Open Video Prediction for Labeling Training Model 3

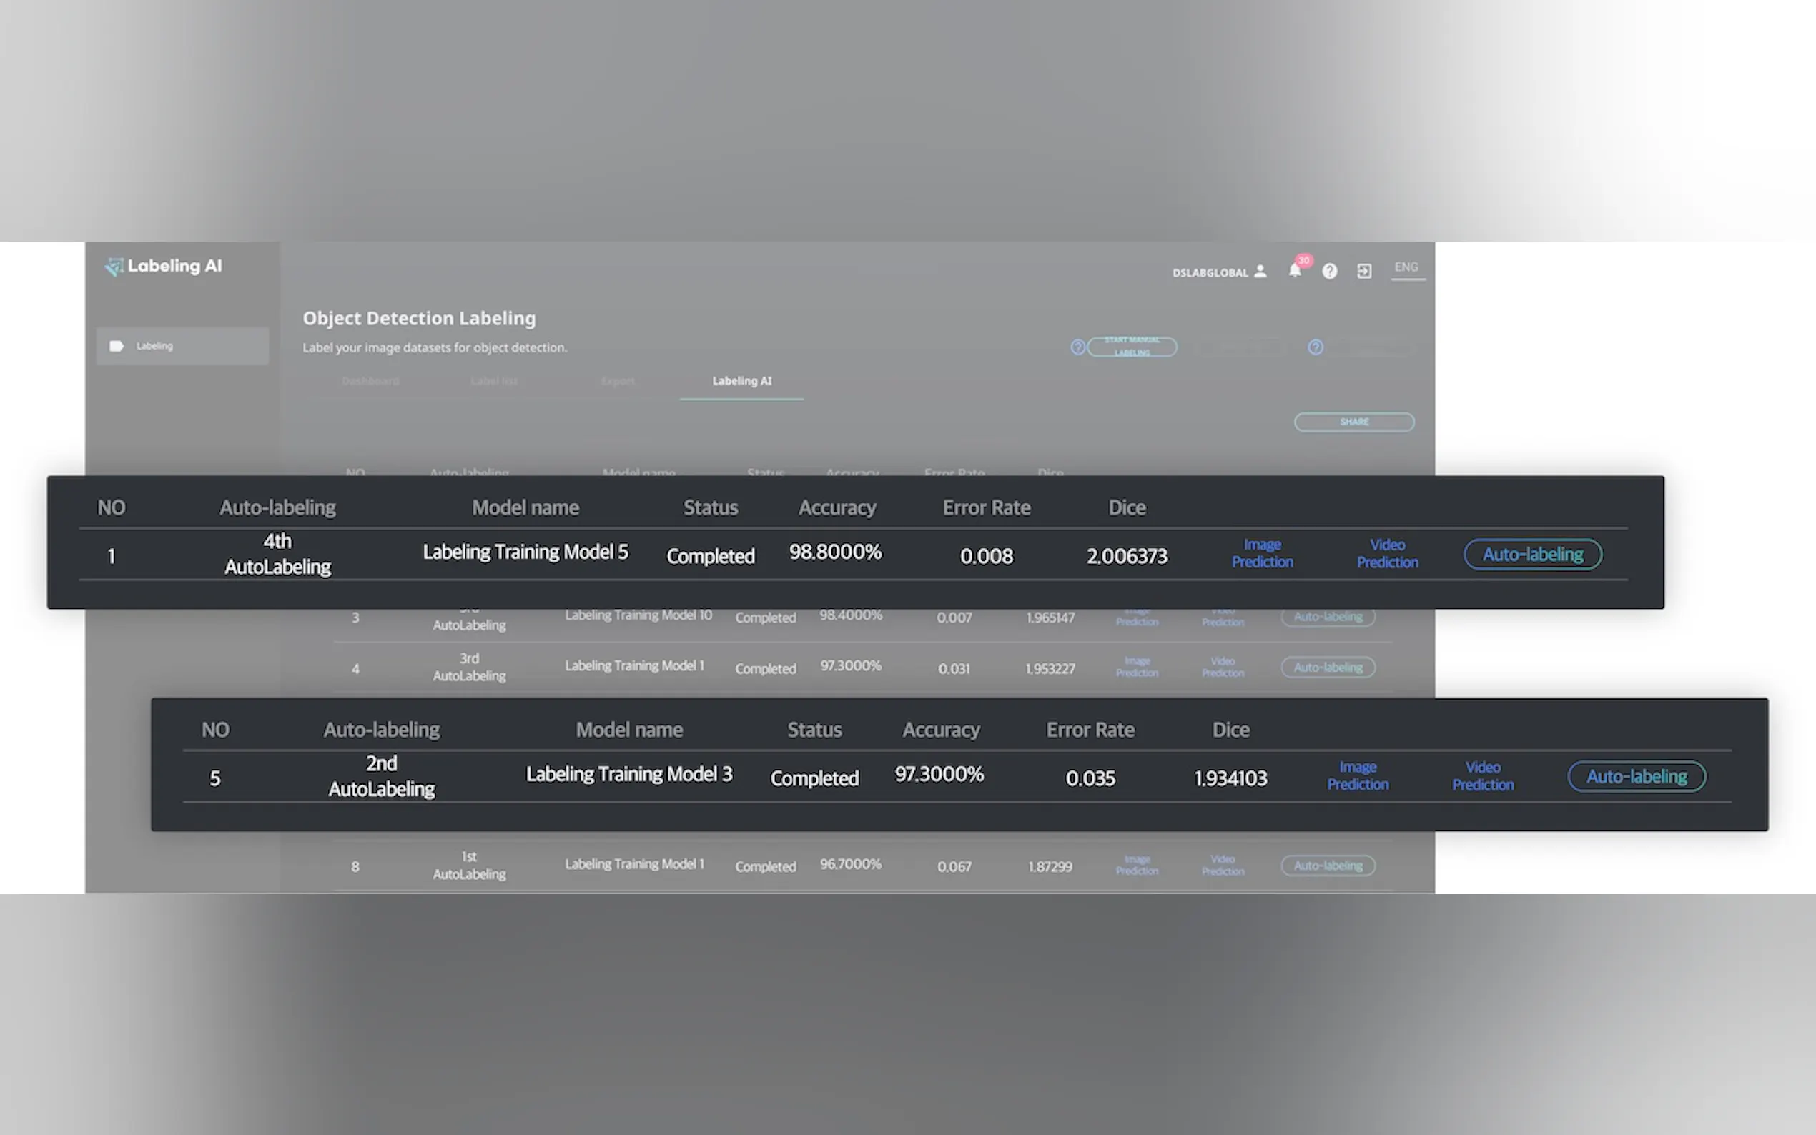[x=1482, y=776]
